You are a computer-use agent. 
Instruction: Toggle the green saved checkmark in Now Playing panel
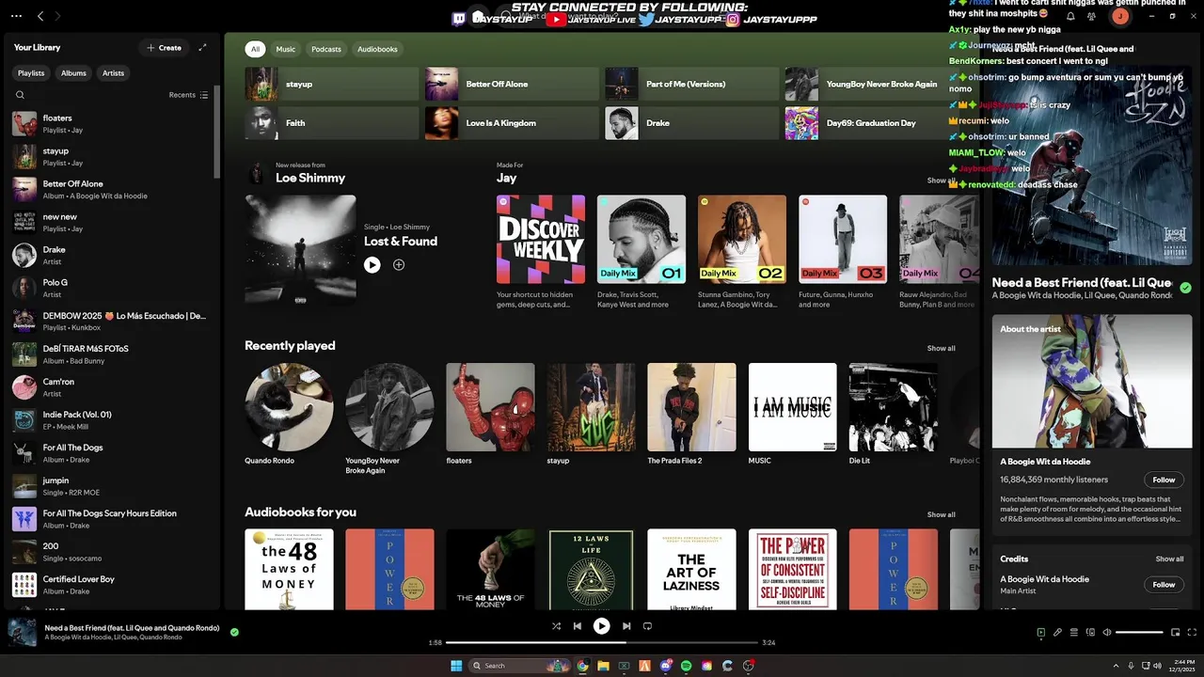point(1185,288)
